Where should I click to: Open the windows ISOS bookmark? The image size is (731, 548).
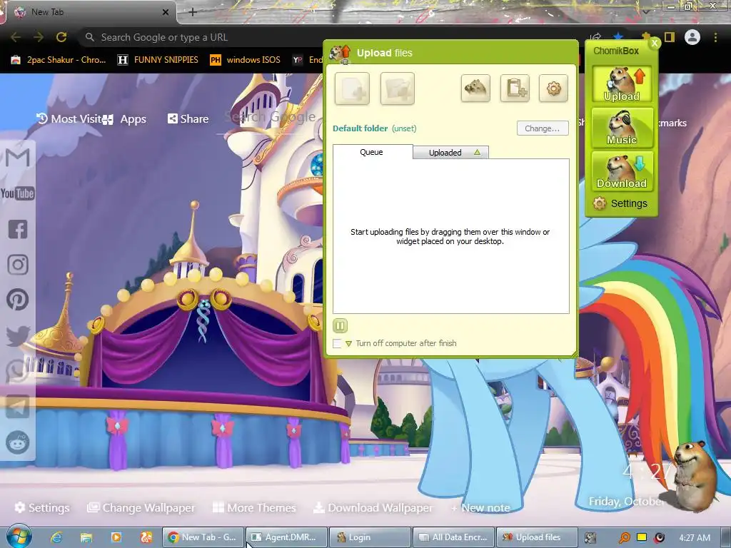point(246,60)
